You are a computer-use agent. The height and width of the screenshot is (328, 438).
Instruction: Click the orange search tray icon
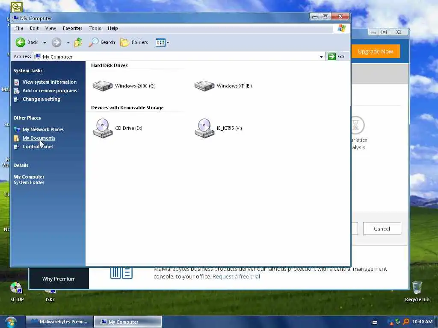406,322
